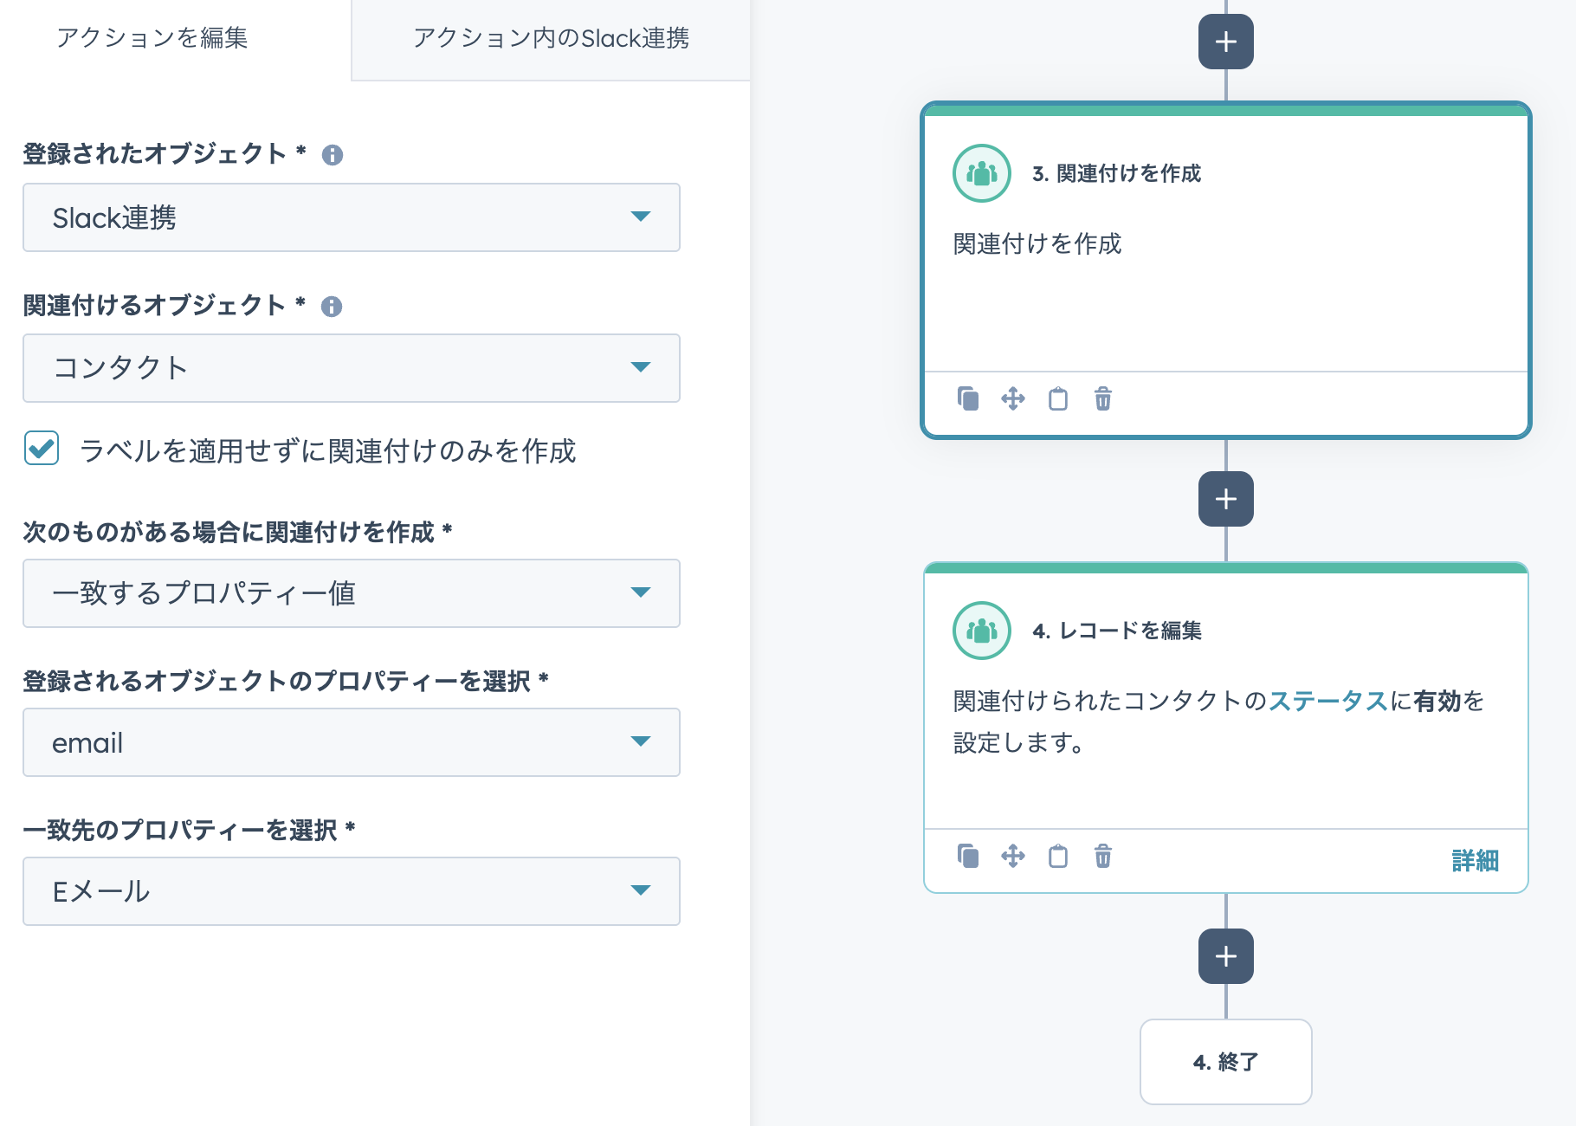This screenshot has width=1576, height=1126.
Task: Duplicate the レコードを編集 action card
Action: click(968, 856)
